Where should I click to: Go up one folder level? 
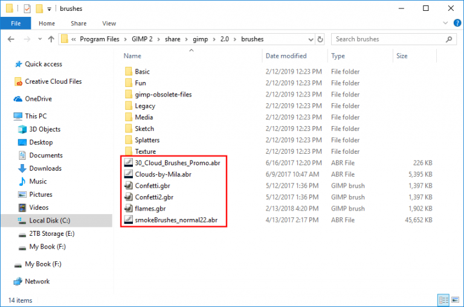51,39
